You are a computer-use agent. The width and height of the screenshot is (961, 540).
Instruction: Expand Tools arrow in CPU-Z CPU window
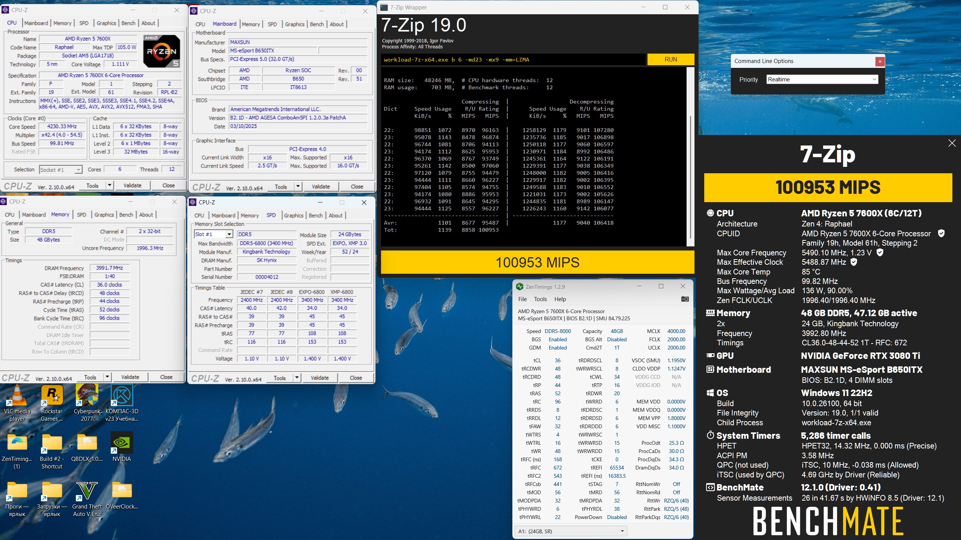tap(109, 185)
